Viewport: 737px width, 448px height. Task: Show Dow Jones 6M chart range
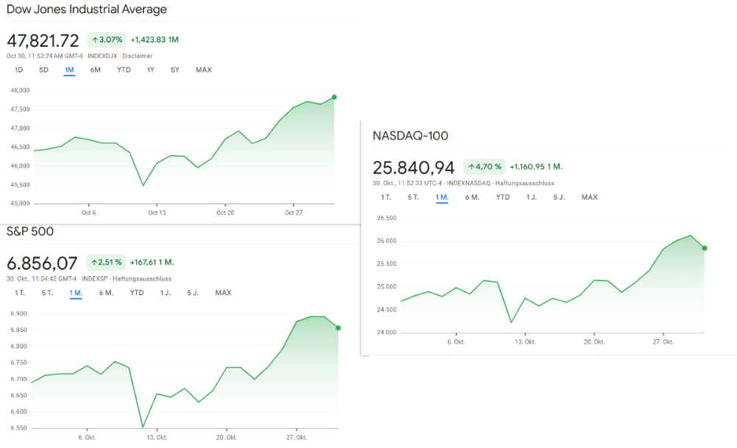pyautogui.click(x=96, y=70)
